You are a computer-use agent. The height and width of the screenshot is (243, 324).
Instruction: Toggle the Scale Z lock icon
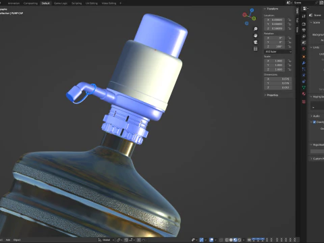(290, 70)
